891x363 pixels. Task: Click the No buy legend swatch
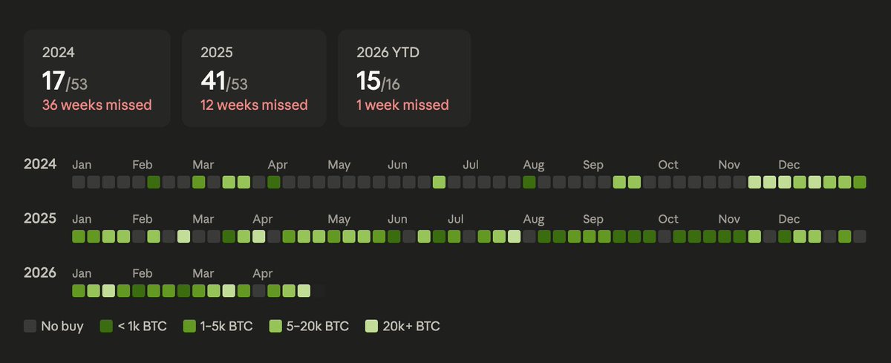[30, 326]
